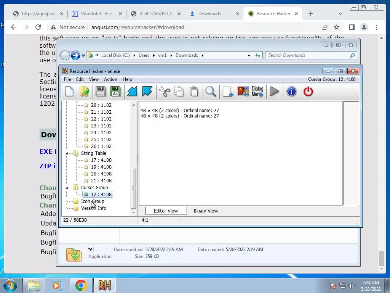Click the tree panel scroll up arrow
The width and height of the screenshot is (390, 293).
pyautogui.click(x=134, y=105)
